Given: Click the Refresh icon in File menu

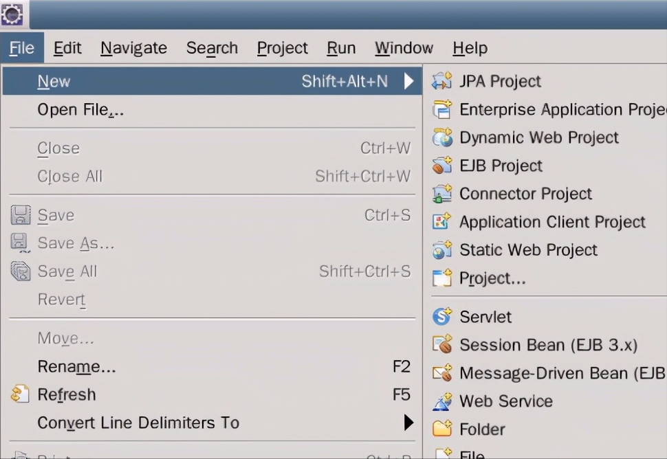Looking at the screenshot, I should click(20, 394).
